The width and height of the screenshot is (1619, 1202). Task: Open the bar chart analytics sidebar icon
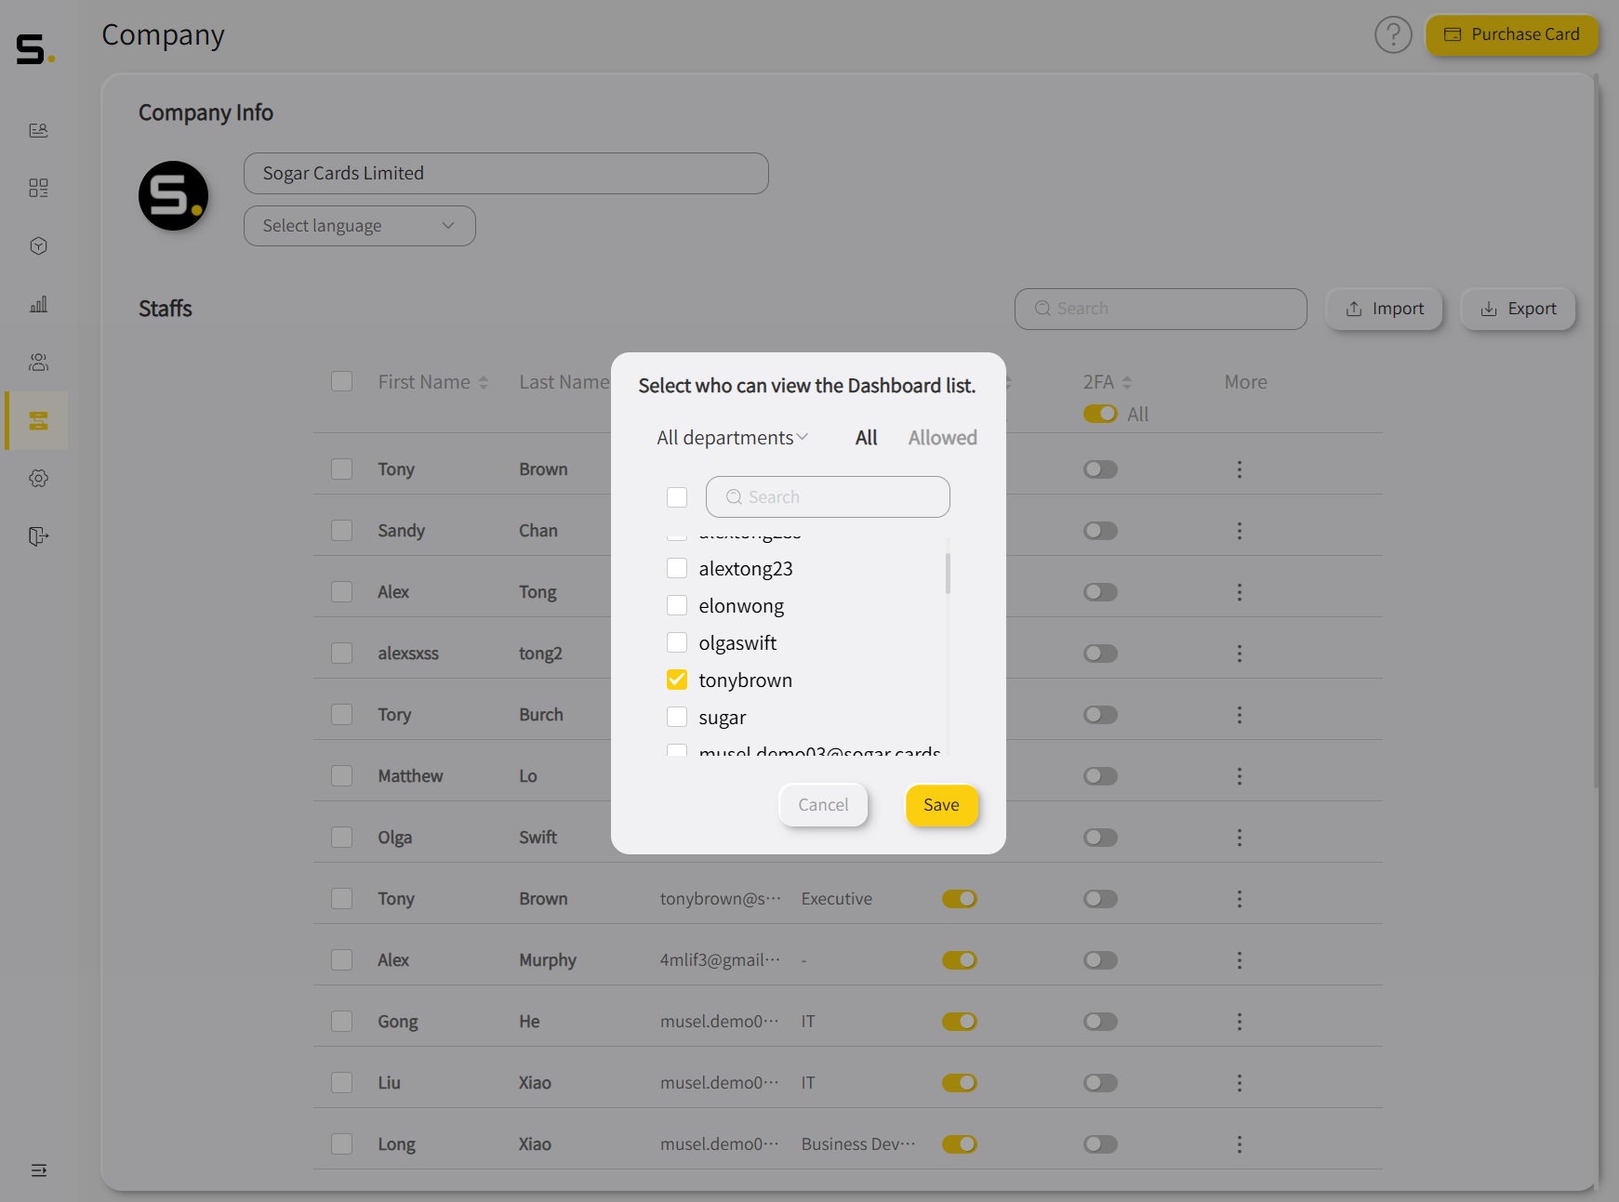pyautogui.click(x=38, y=304)
